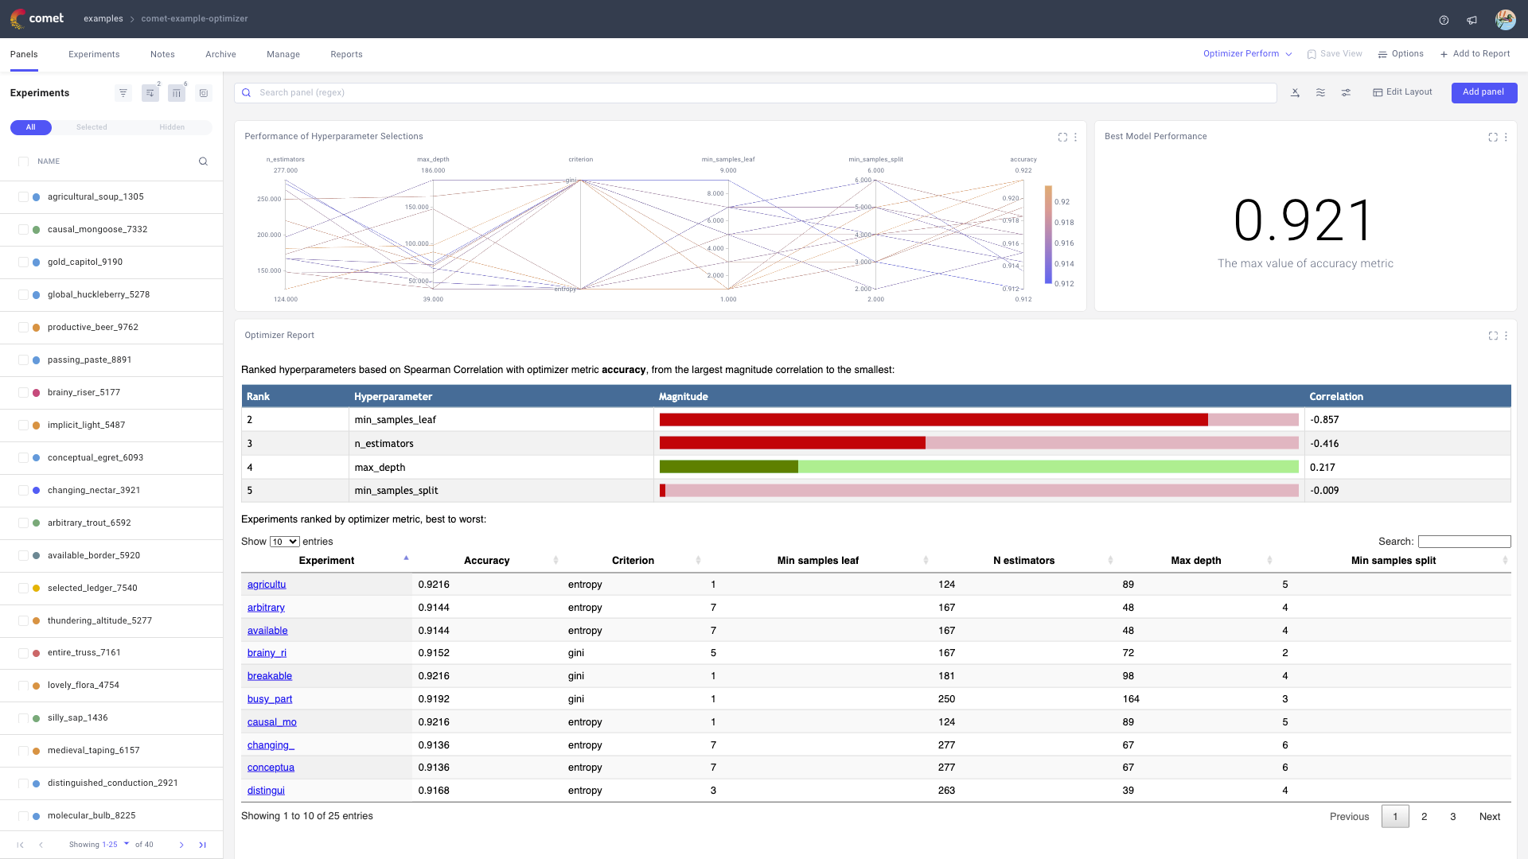This screenshot has height=859, width=1528.
Task: Click the sort experiments icon showing badge 2
Action: (x=150, y=92)
